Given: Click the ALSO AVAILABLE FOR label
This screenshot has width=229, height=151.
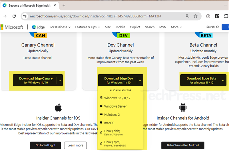Looking at the screenshot, I should (120, 90).
